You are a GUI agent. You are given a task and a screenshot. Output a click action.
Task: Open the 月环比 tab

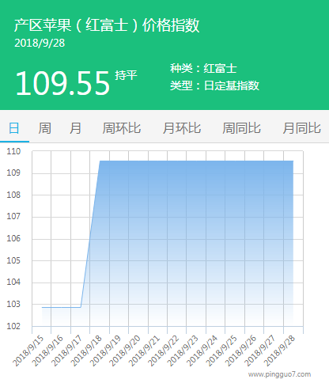182,128
